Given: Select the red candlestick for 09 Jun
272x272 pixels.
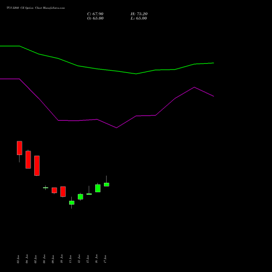Looking at the screenshot, I should [x=54, y=190].
